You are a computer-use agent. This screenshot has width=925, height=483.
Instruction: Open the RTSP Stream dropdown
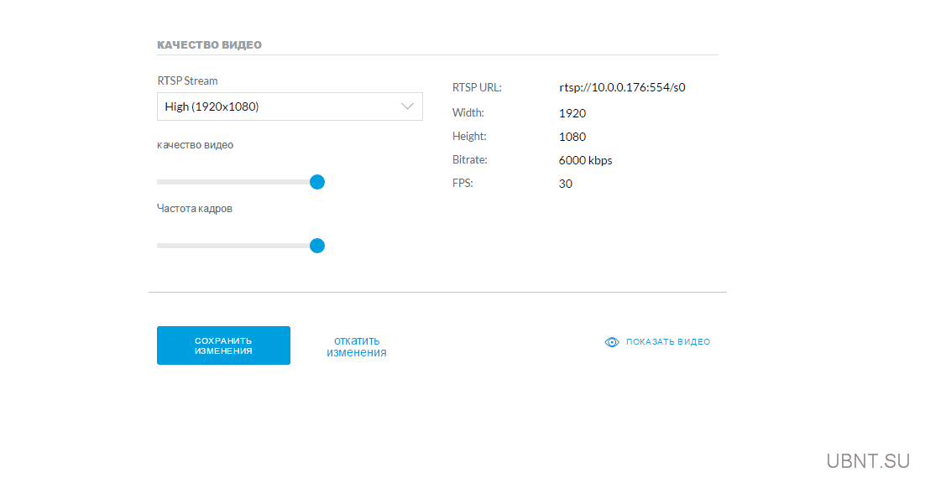point(290,106)
